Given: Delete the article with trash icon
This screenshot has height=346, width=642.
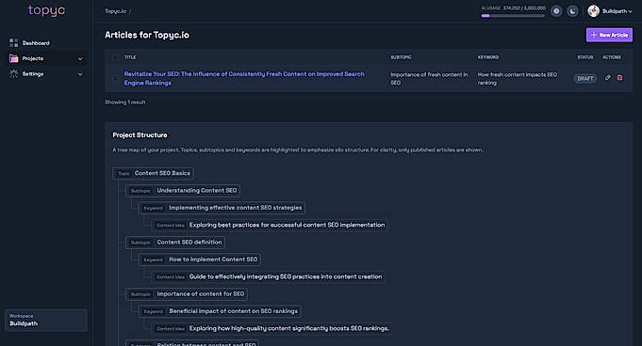Looking at the screenshot, I should 619,78.
